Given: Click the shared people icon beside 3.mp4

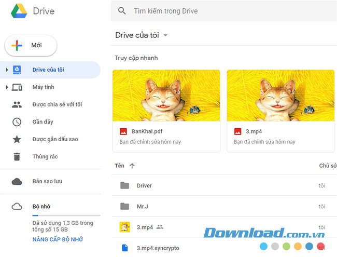Looking at the screenshot, I should click(x=160, y=227).
